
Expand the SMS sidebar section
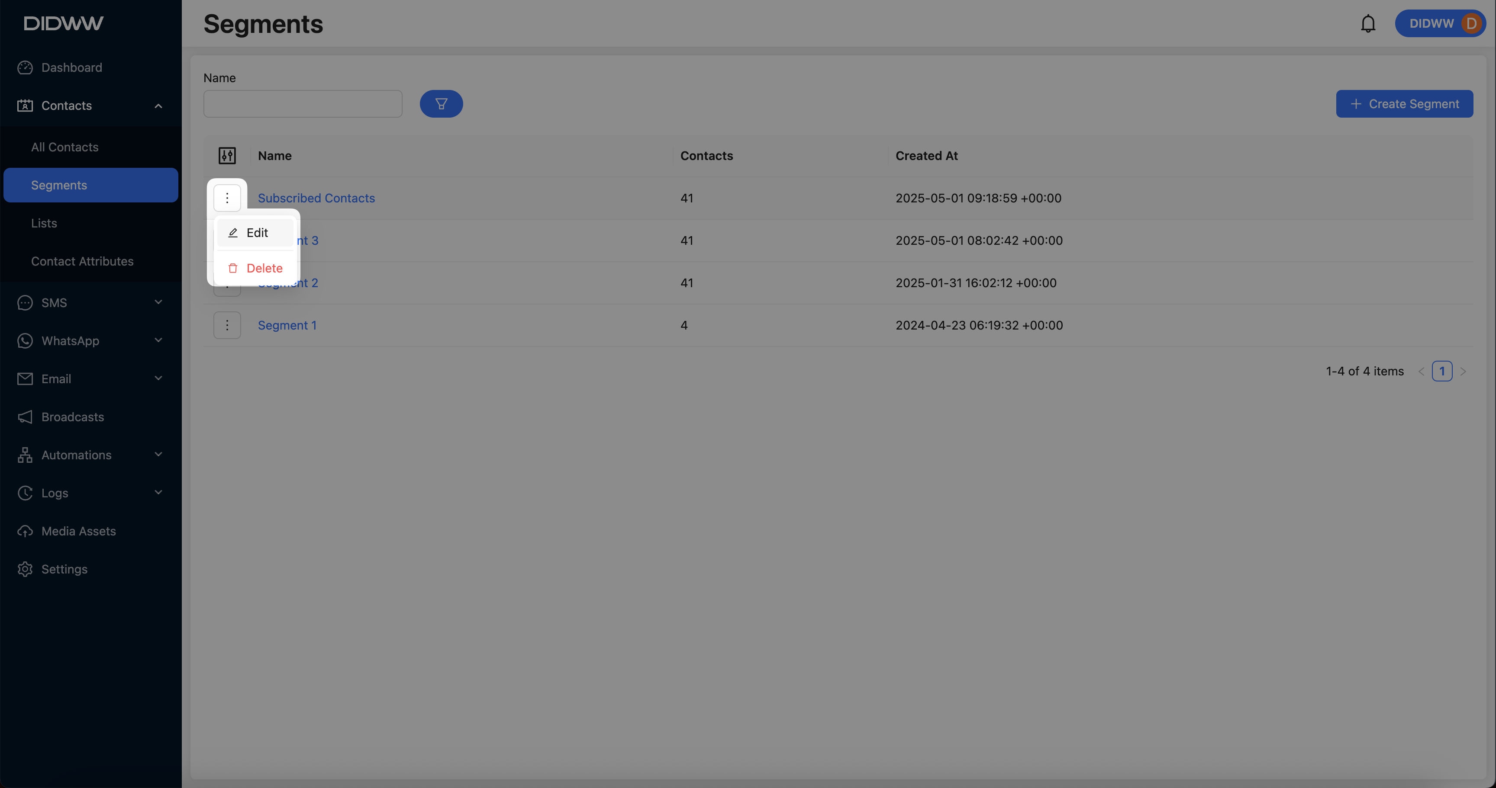tap(90, 302)
